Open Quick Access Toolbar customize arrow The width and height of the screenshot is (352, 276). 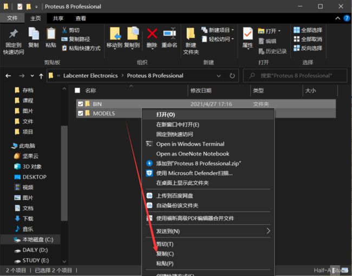[36, 7]
